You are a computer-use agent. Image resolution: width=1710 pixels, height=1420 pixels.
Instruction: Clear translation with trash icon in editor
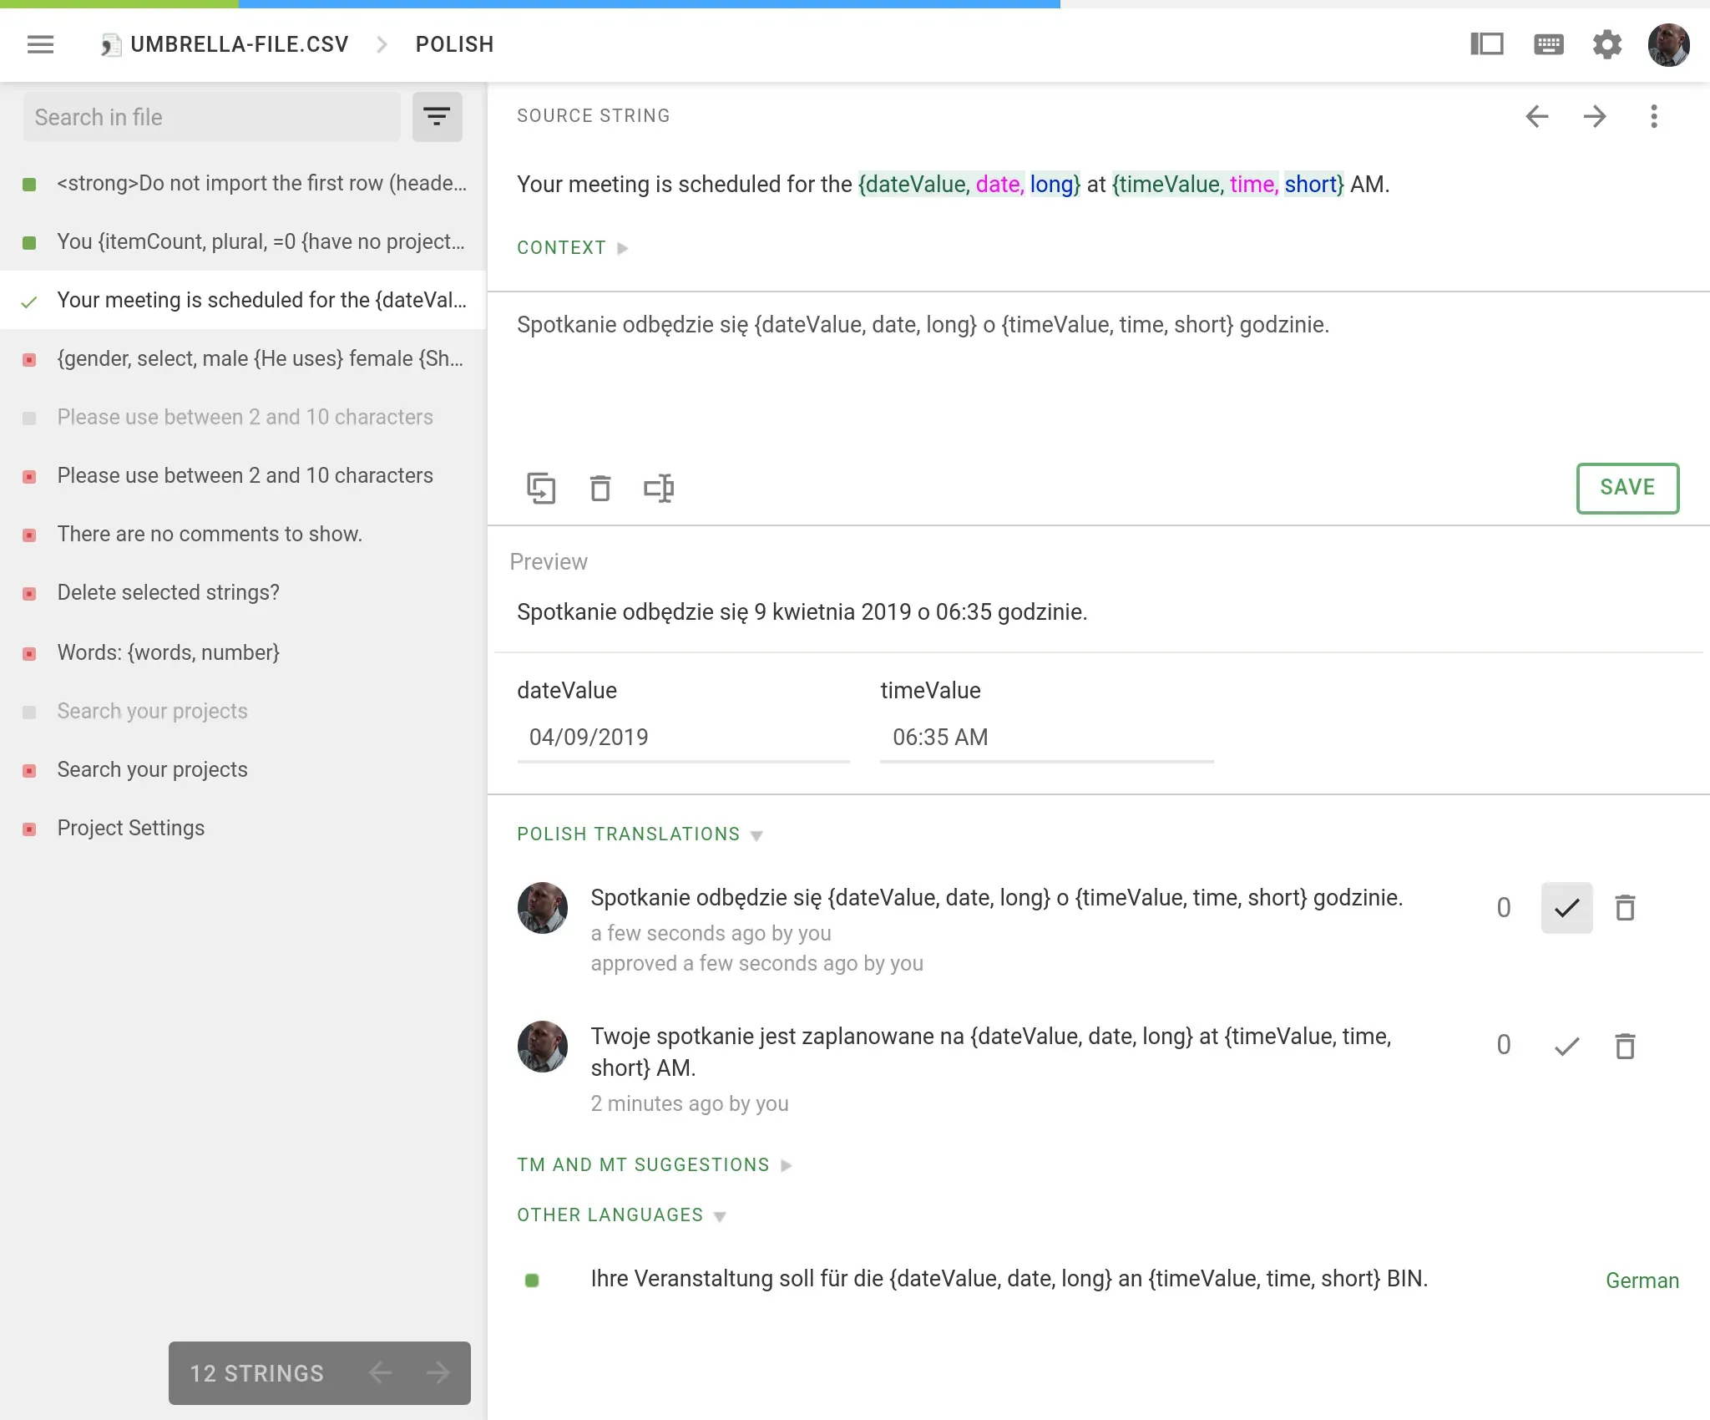[600, 488]
